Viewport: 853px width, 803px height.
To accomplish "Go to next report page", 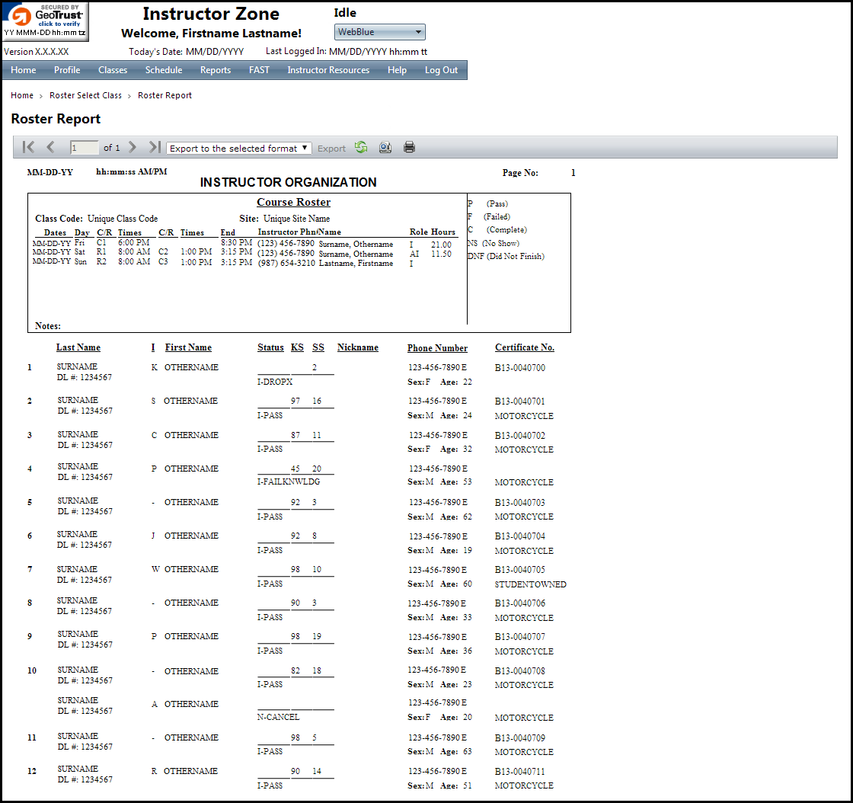I will click(x=133, y=147).
